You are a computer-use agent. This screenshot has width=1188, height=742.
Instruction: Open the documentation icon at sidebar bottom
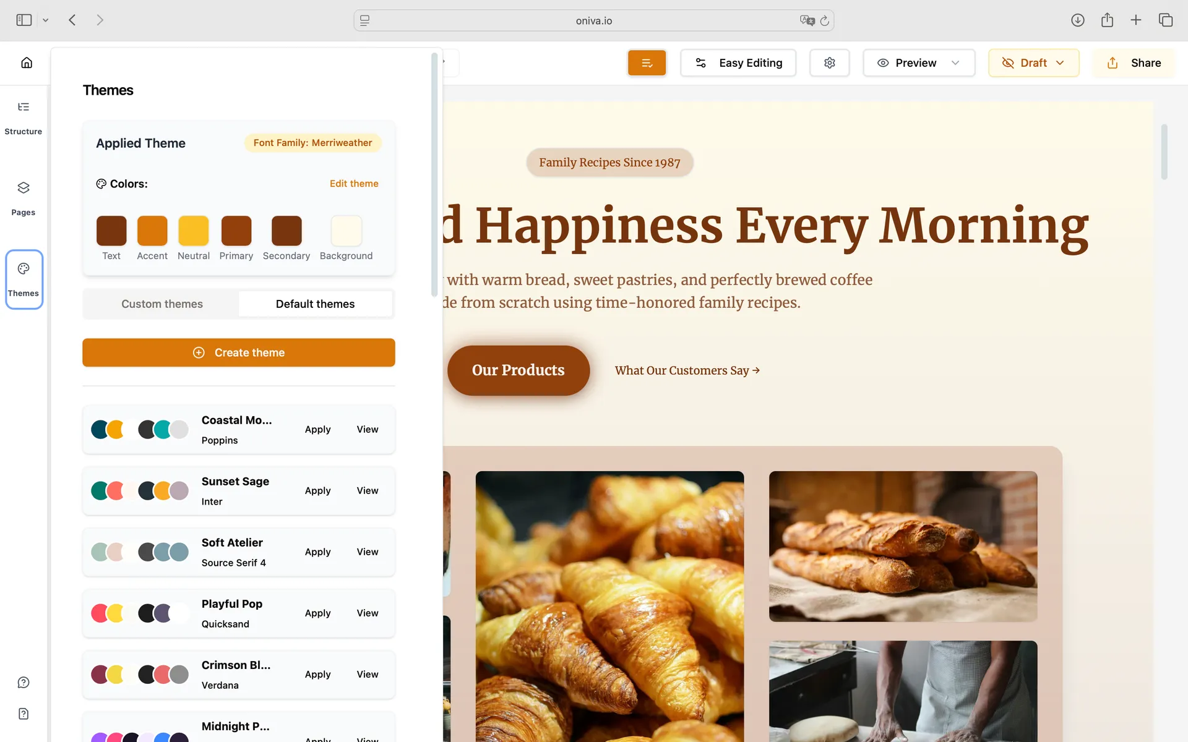click(24, 714)
